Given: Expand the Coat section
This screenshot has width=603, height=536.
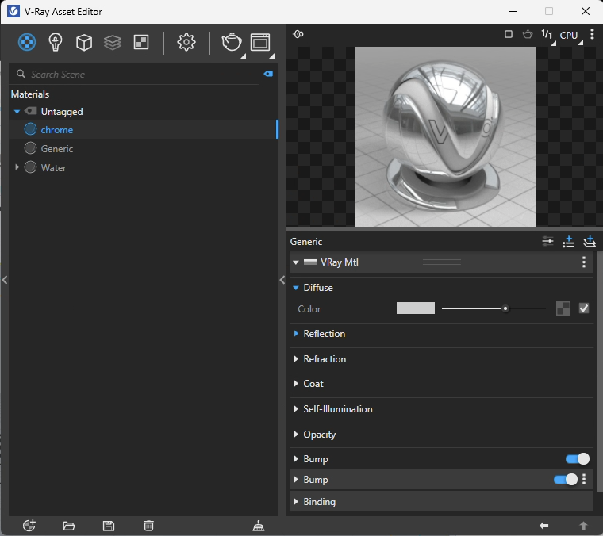Looking at the screenshot, I should [296, 383].
